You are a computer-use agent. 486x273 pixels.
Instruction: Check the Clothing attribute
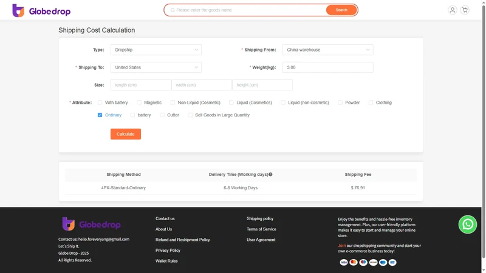pyautogui.click(x=371, y=103)
